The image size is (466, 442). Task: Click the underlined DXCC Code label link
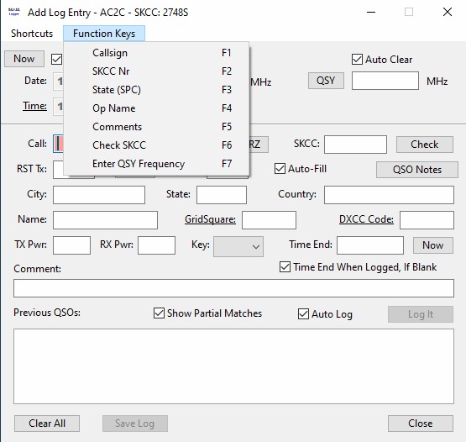(366, 219)
